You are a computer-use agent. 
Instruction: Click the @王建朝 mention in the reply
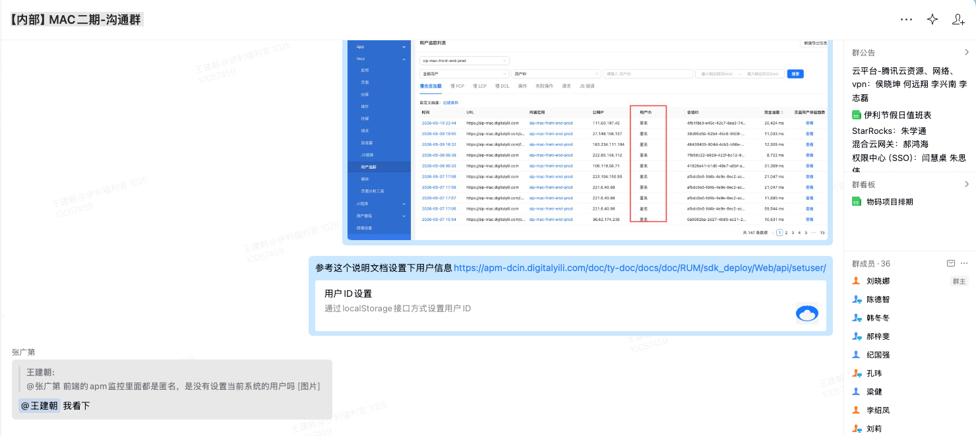(40, 406)
